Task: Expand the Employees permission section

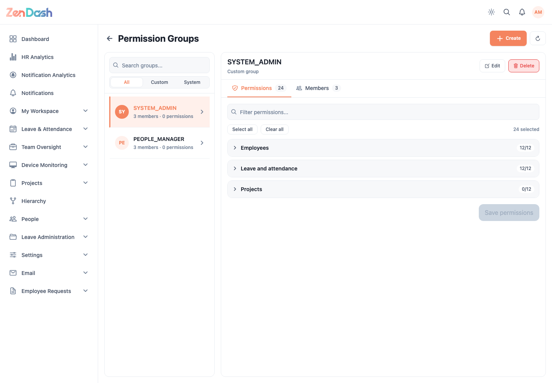Action: coord(383,148)
